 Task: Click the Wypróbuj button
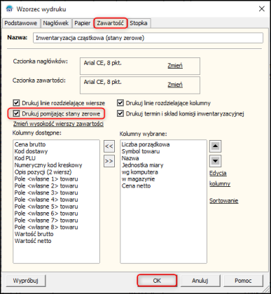(x=26, y=281)
